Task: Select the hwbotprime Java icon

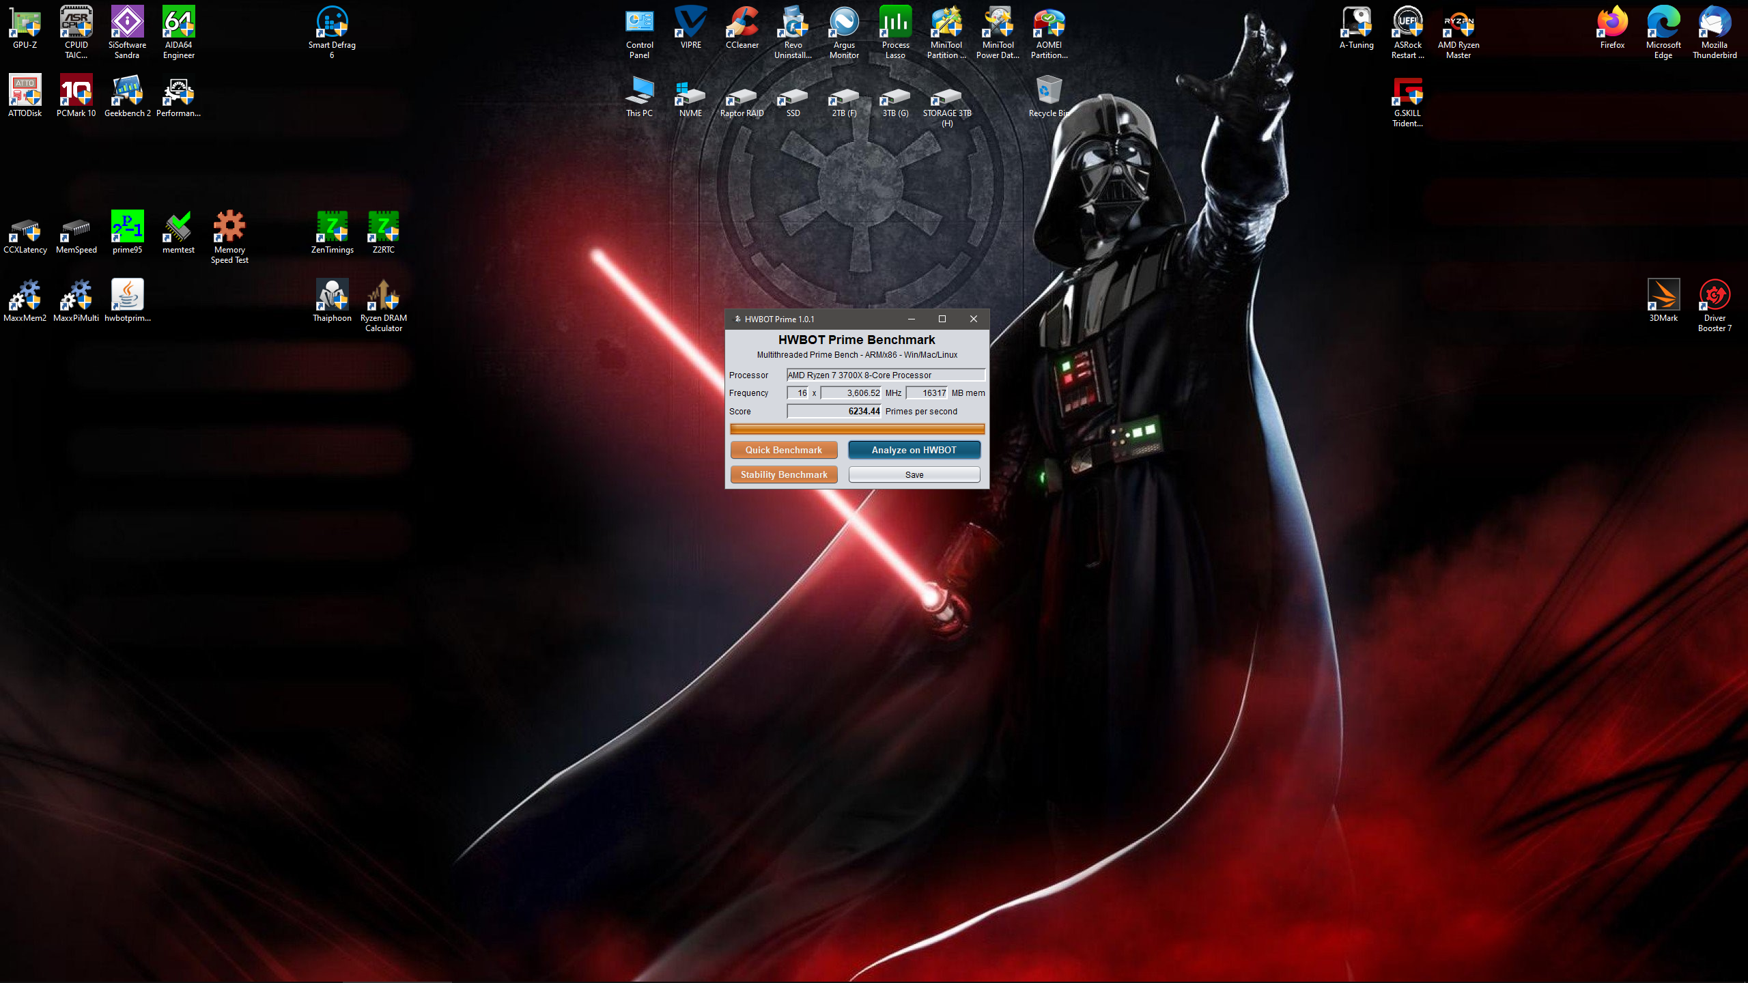Action: (128, 300)
